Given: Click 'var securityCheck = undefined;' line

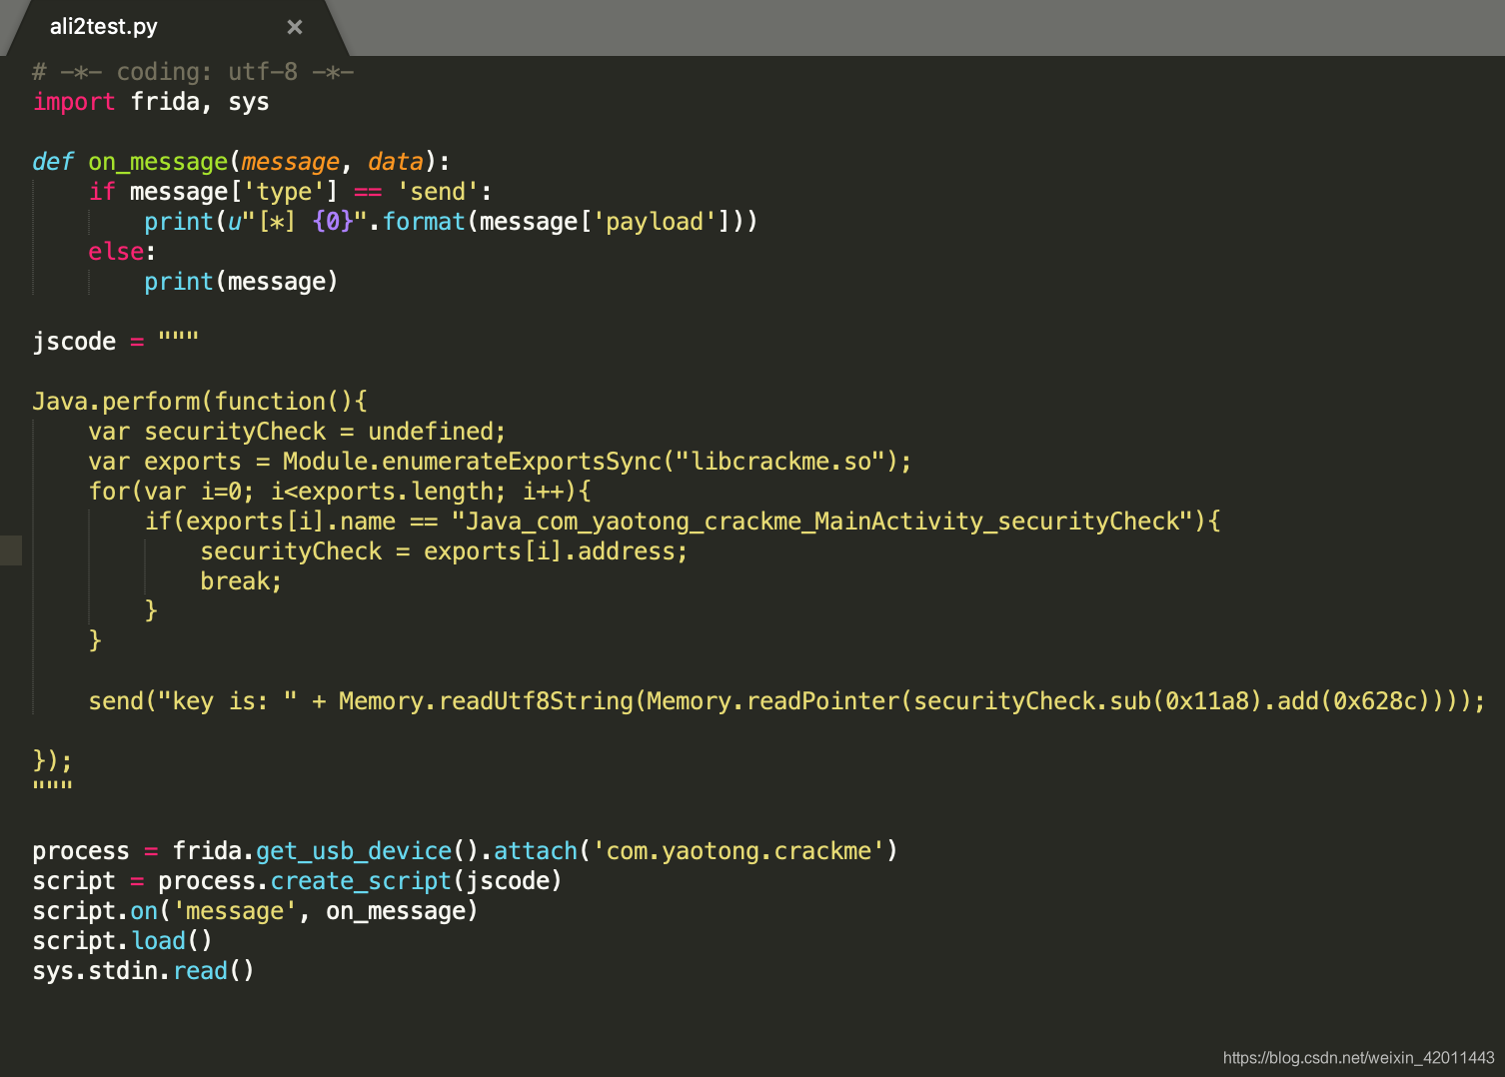Looking at the screenshot, I should click(x=297, y=432).
